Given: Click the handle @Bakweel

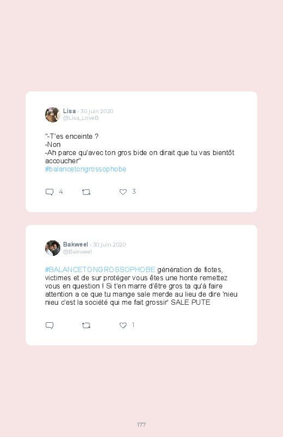Looking at the screenshot, I should pyautogui.click(x=77, y=251).
